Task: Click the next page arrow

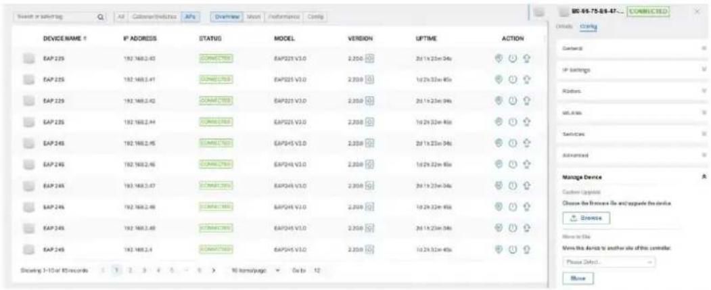Action: click(x=214, y=270)
